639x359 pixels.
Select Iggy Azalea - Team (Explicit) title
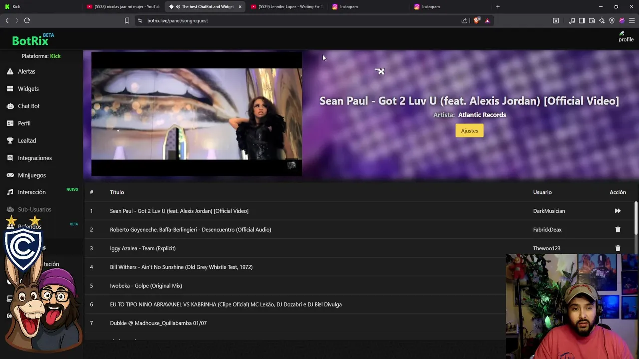tap(143, 248)
